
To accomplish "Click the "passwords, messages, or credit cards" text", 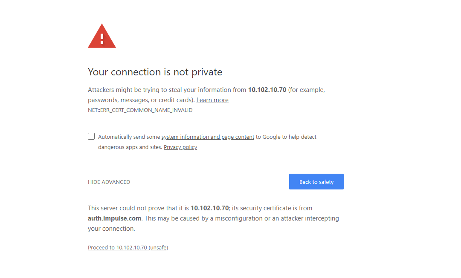I will point(141,100).
